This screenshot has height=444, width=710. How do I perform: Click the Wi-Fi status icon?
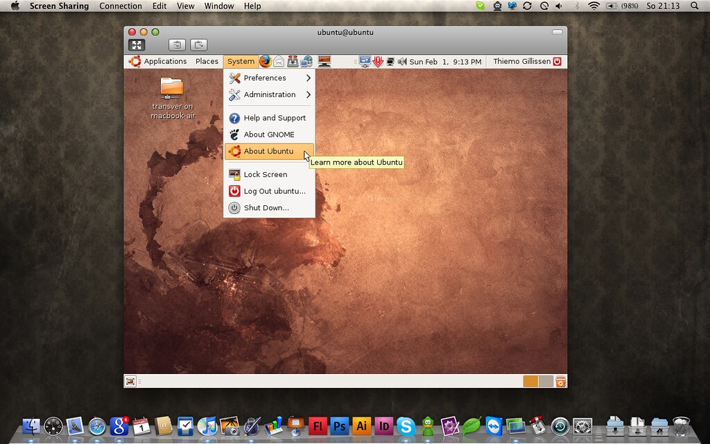[x=594, y=6]
